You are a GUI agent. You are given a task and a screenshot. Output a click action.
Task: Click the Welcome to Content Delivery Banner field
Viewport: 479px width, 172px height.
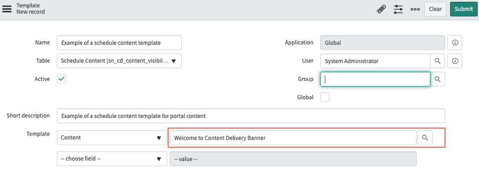pos(293,138)
